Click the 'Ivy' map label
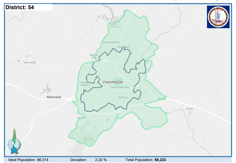 pos(18,61)
